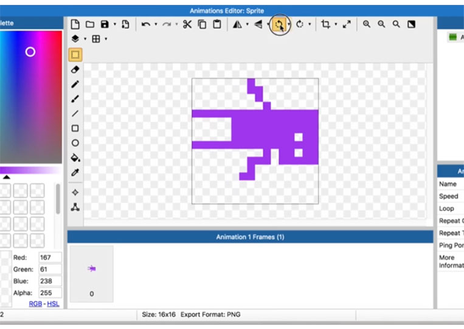This screenshot has height=329, width=464.
Task: Expand the Crop options dropdown arrow
Action: pos(336,24)
